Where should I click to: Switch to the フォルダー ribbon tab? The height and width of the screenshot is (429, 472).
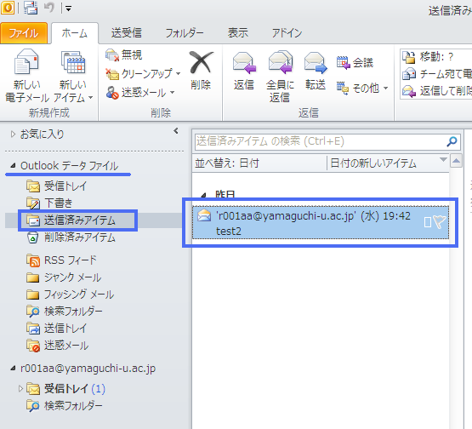185,33
